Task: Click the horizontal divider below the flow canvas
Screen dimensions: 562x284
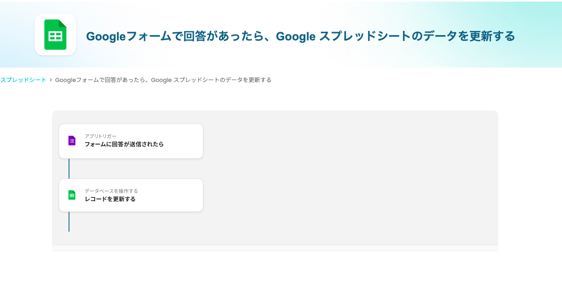Action: point(275,251)
